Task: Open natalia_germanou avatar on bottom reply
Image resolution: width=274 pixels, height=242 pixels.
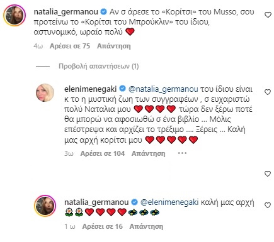Action: tap(45, 206)
